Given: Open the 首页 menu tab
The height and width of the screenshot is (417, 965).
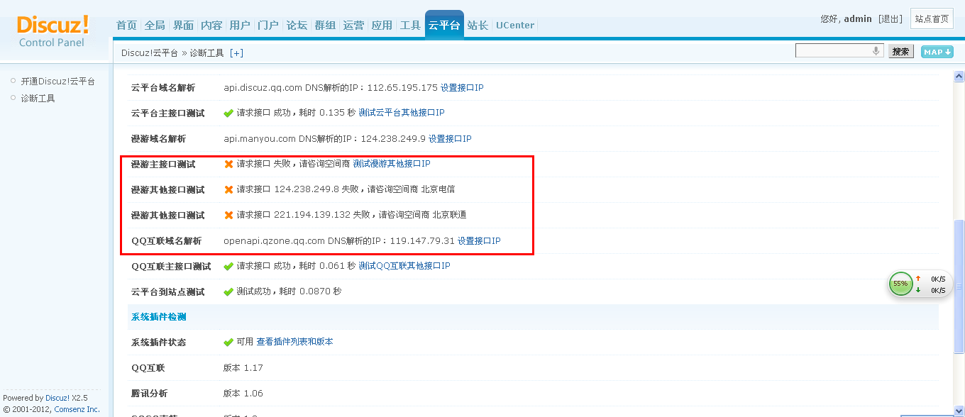Looking at the screenshot, I should pos(126,25).
